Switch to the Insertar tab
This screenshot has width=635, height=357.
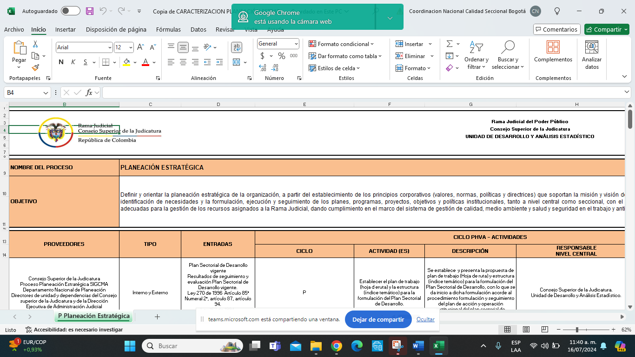click(66, 29)
